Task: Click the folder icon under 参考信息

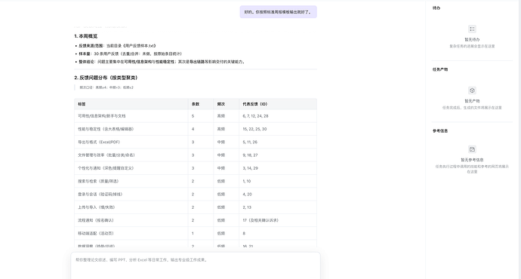Action: (472, 149)
